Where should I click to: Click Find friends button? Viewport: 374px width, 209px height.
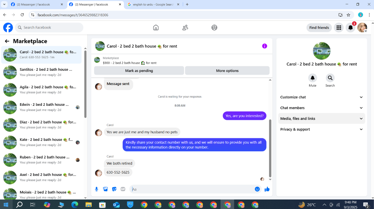click(x=319, y=28)
